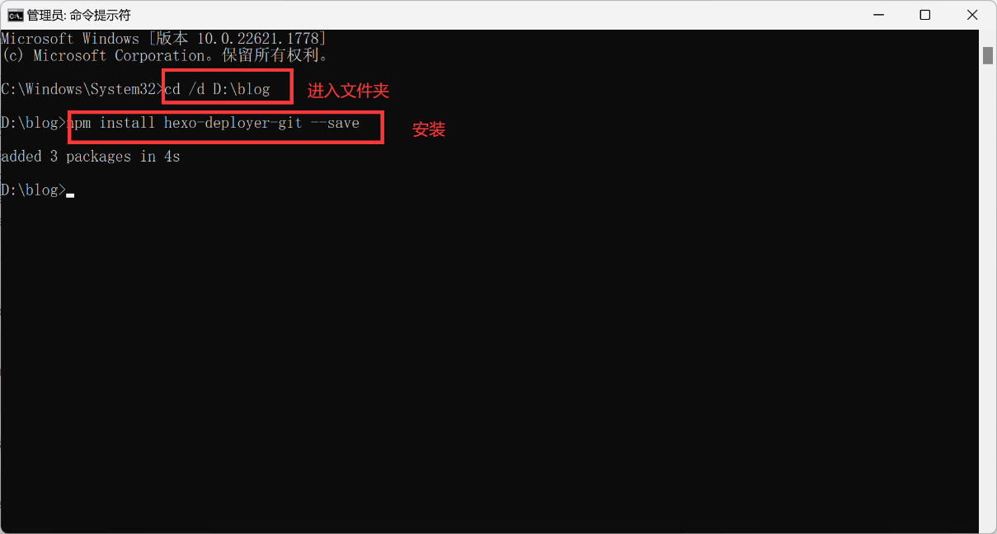Minimize the Command Prompt window
The width and height of the screenshot is (997, 534).
point(880,15)
